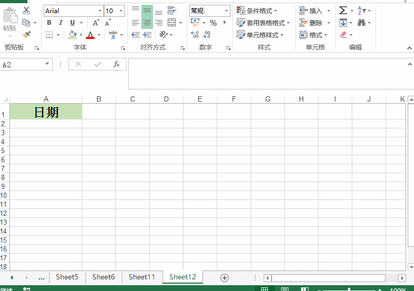
Task: Toggle middle vertical alignment
Action: (147, 11)
